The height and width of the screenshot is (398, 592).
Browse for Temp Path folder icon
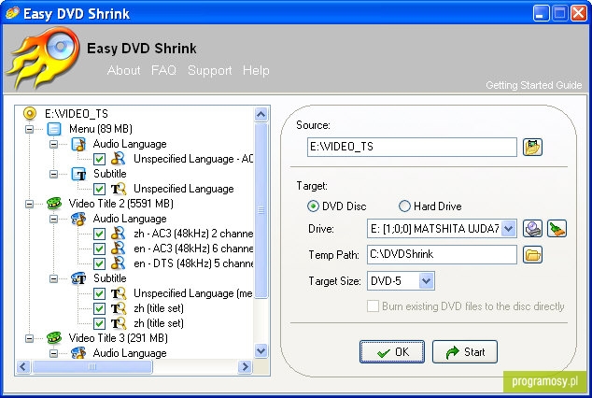point(532,254)
